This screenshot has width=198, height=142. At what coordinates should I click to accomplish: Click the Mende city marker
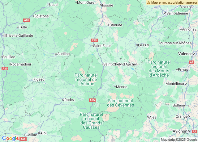(115, 87)
